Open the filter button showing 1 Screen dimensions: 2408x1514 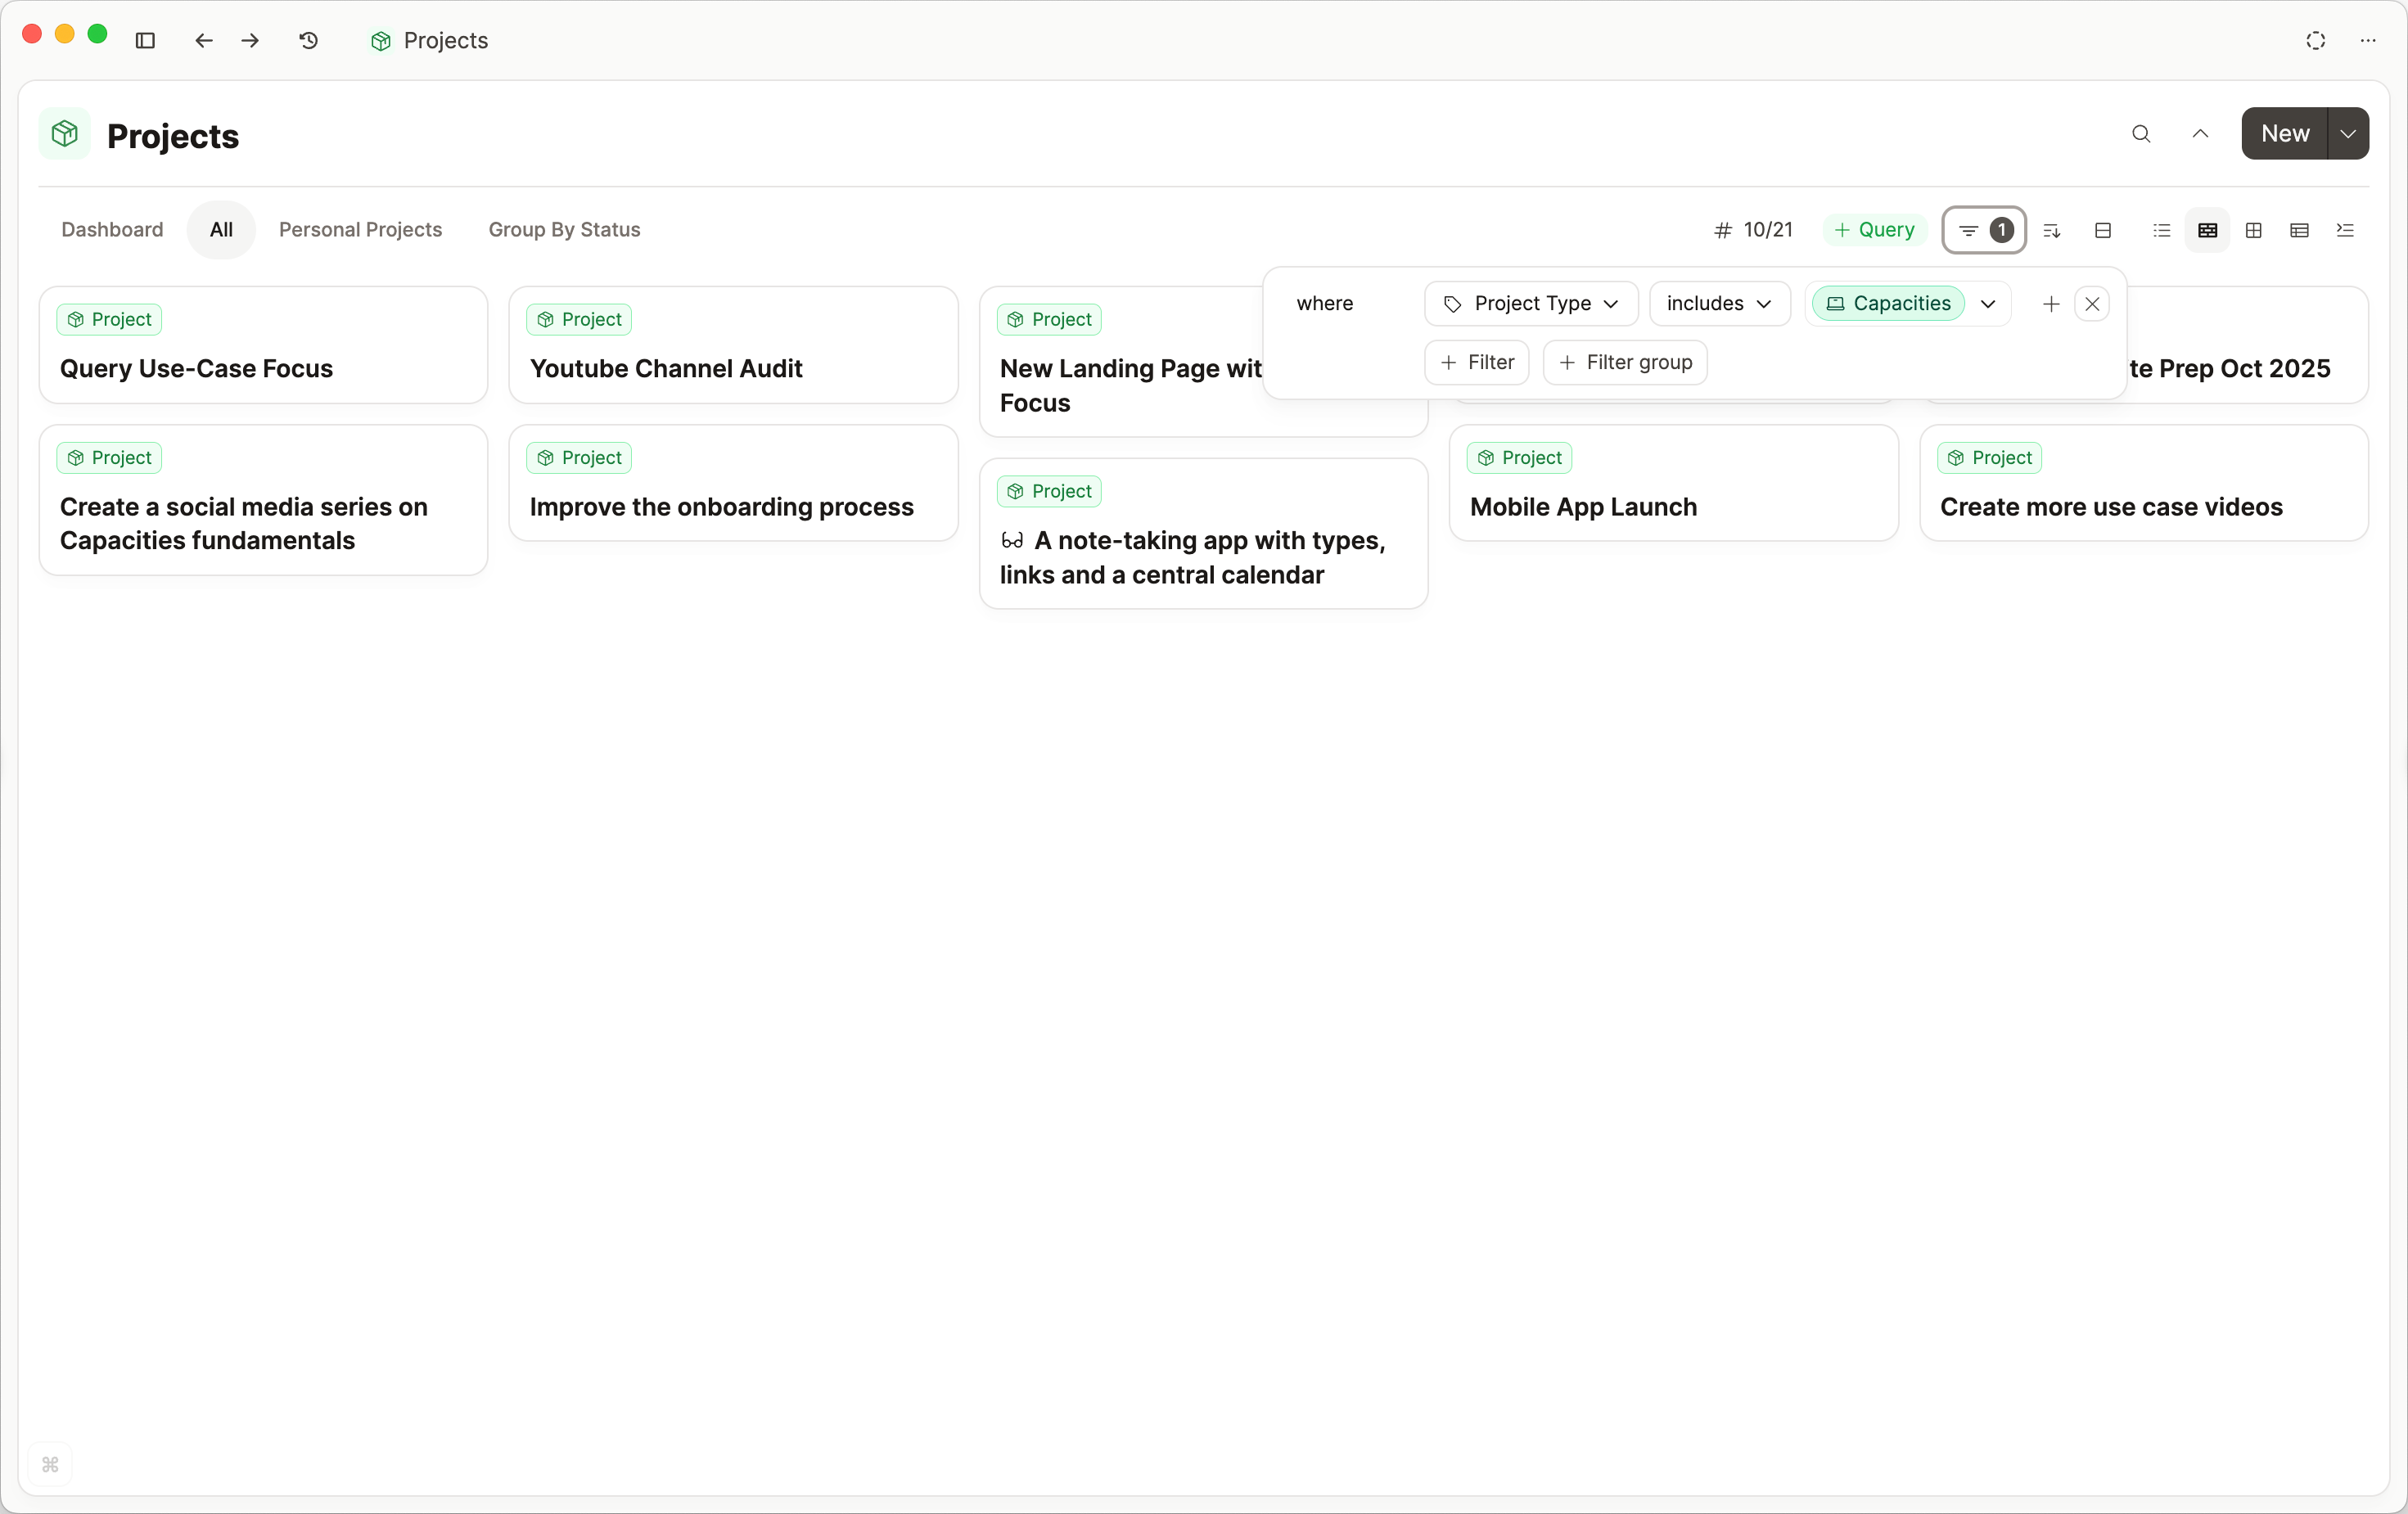[1984, 230]
